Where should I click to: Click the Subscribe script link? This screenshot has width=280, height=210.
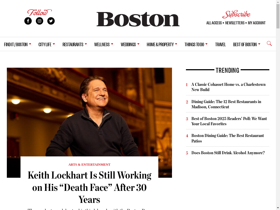(x=236, y=14)
